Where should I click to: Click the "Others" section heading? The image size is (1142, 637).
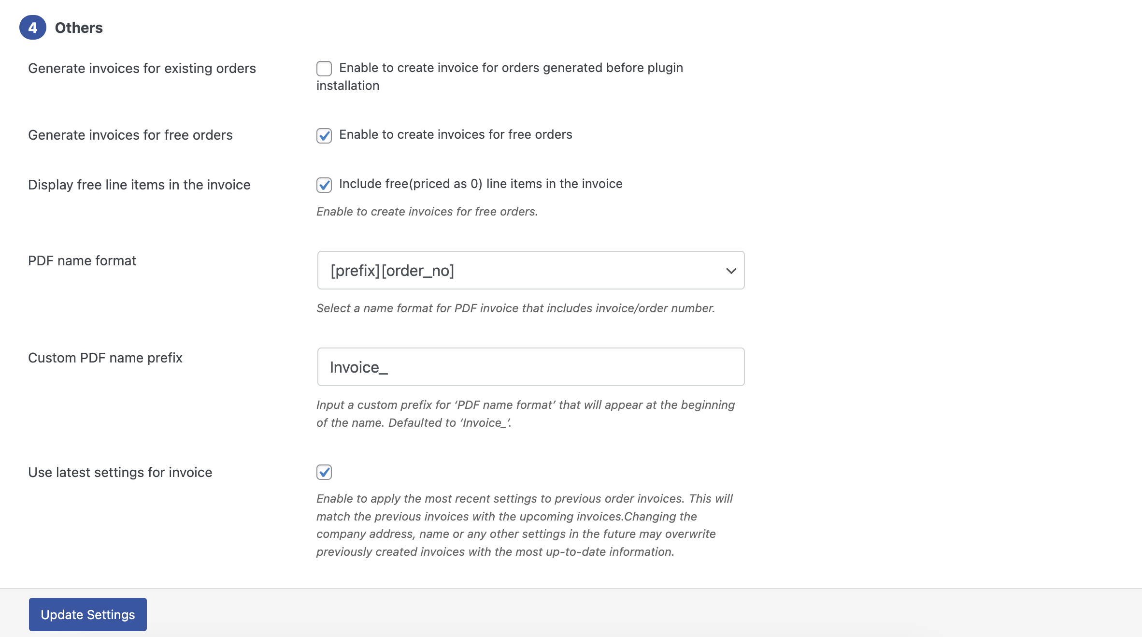point(78,28)
